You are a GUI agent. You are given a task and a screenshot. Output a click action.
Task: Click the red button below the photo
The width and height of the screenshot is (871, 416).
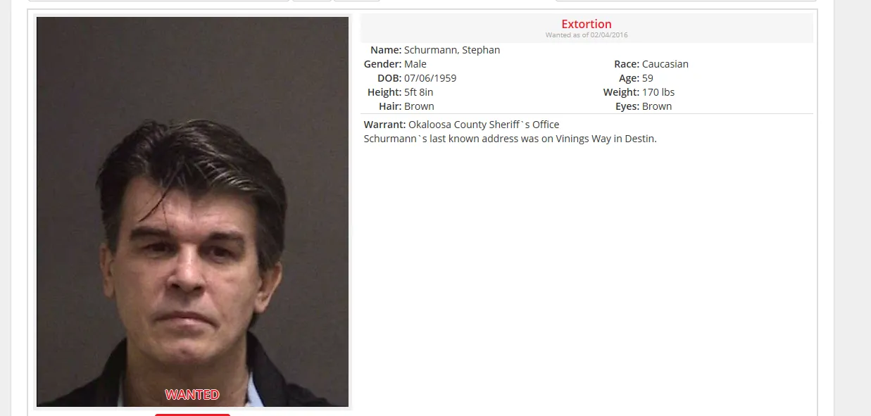192,415
